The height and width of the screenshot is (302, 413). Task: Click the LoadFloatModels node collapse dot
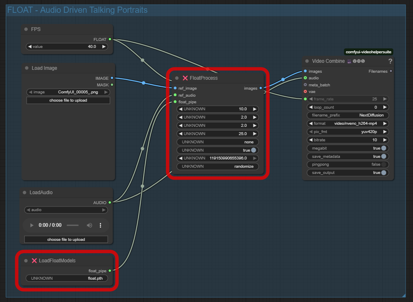click(x=26, y=261)
